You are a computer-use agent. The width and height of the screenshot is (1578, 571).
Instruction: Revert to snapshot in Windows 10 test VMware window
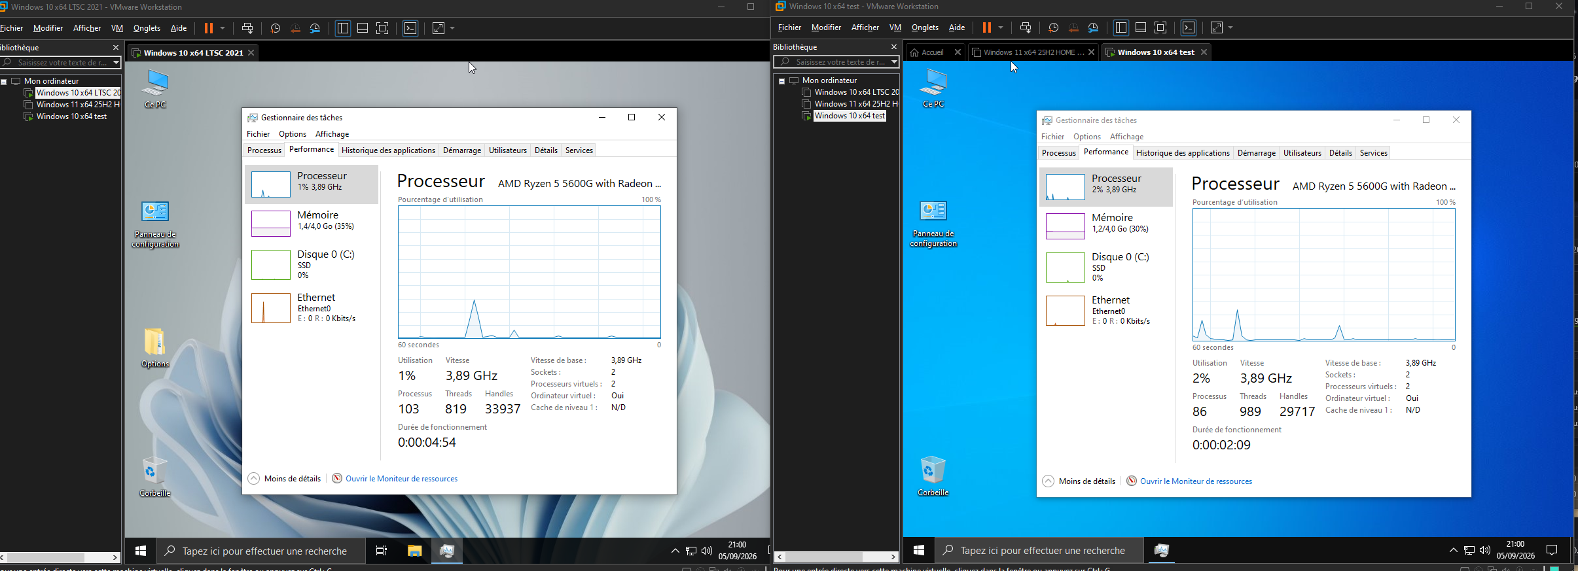(x=1073, y=27)
